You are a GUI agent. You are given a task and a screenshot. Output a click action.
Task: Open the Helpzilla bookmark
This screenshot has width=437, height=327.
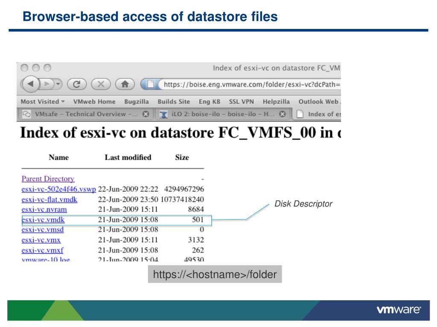(276, 101)
